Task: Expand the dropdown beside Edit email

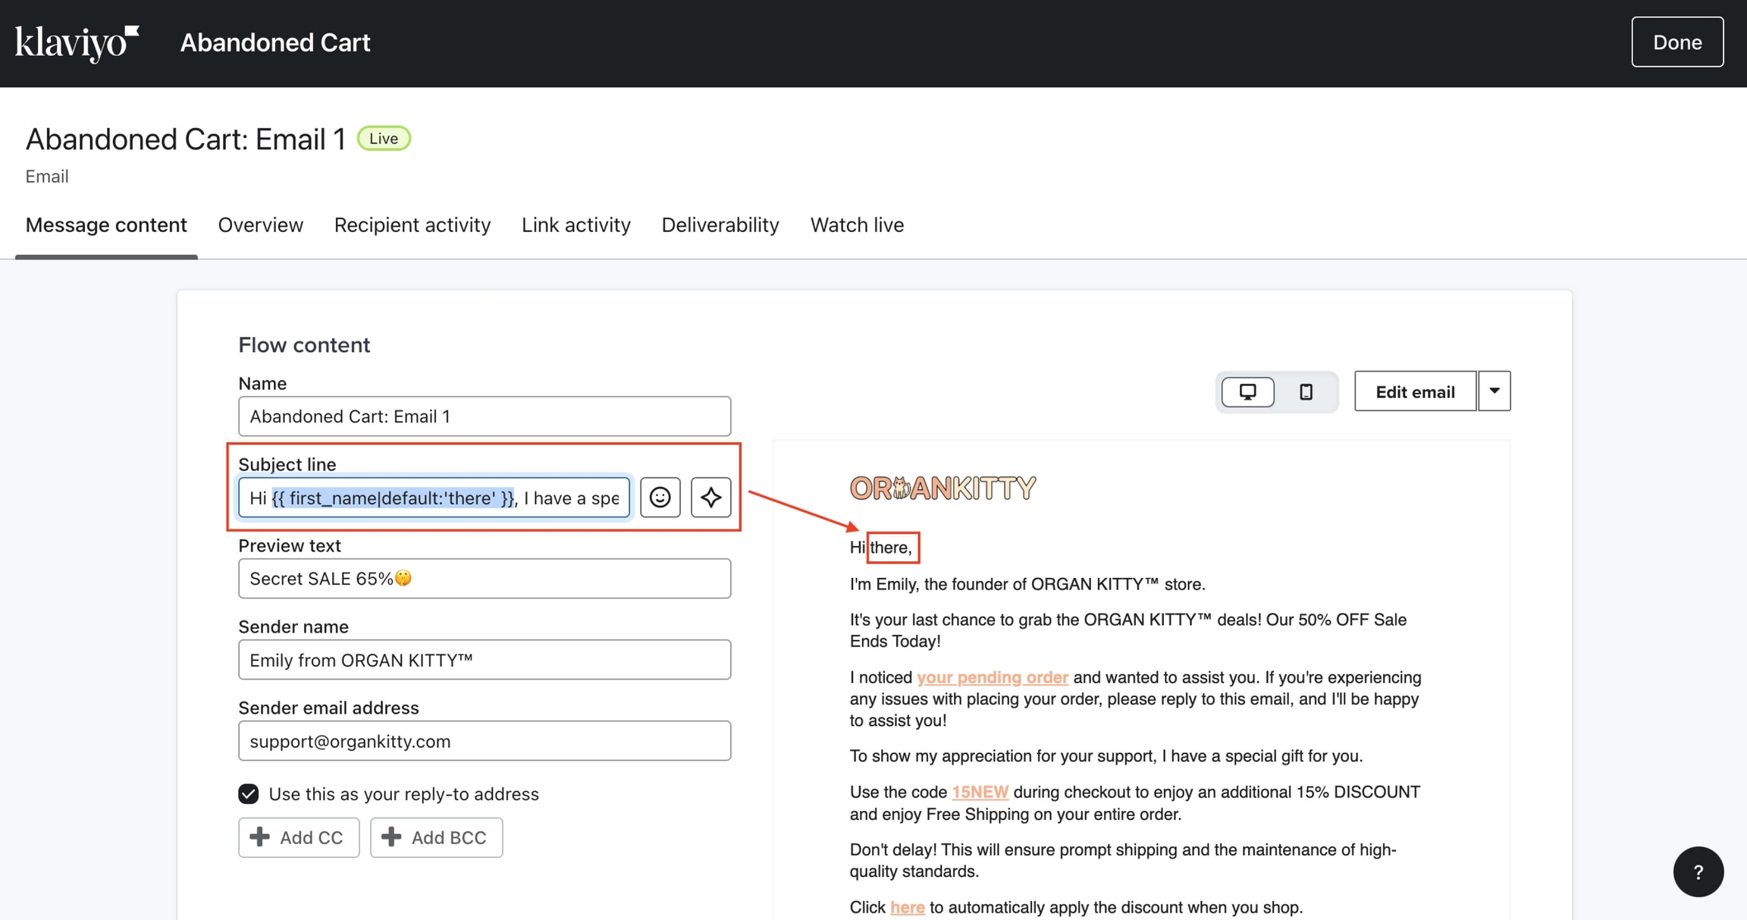Action: click(x=1493, y=391)
